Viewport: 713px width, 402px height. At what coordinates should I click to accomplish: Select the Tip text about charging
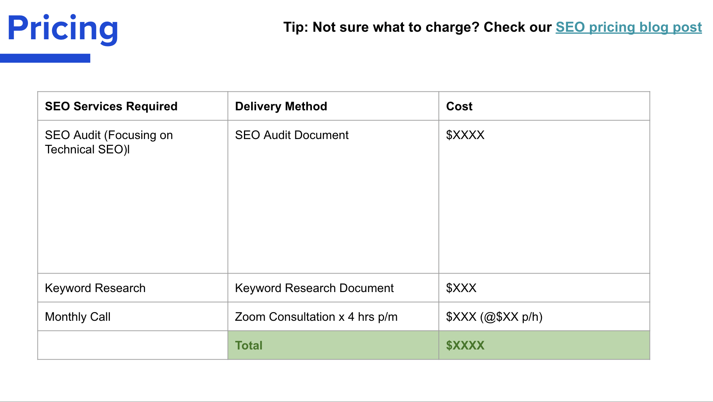[415, 27]
